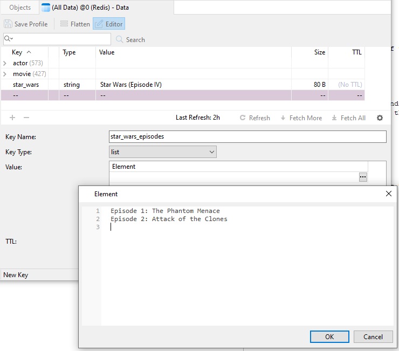The height and width of the screenshot is (351, 399).
Task: Select the highlighted new empty key row
Action: [x=183, y=95]
